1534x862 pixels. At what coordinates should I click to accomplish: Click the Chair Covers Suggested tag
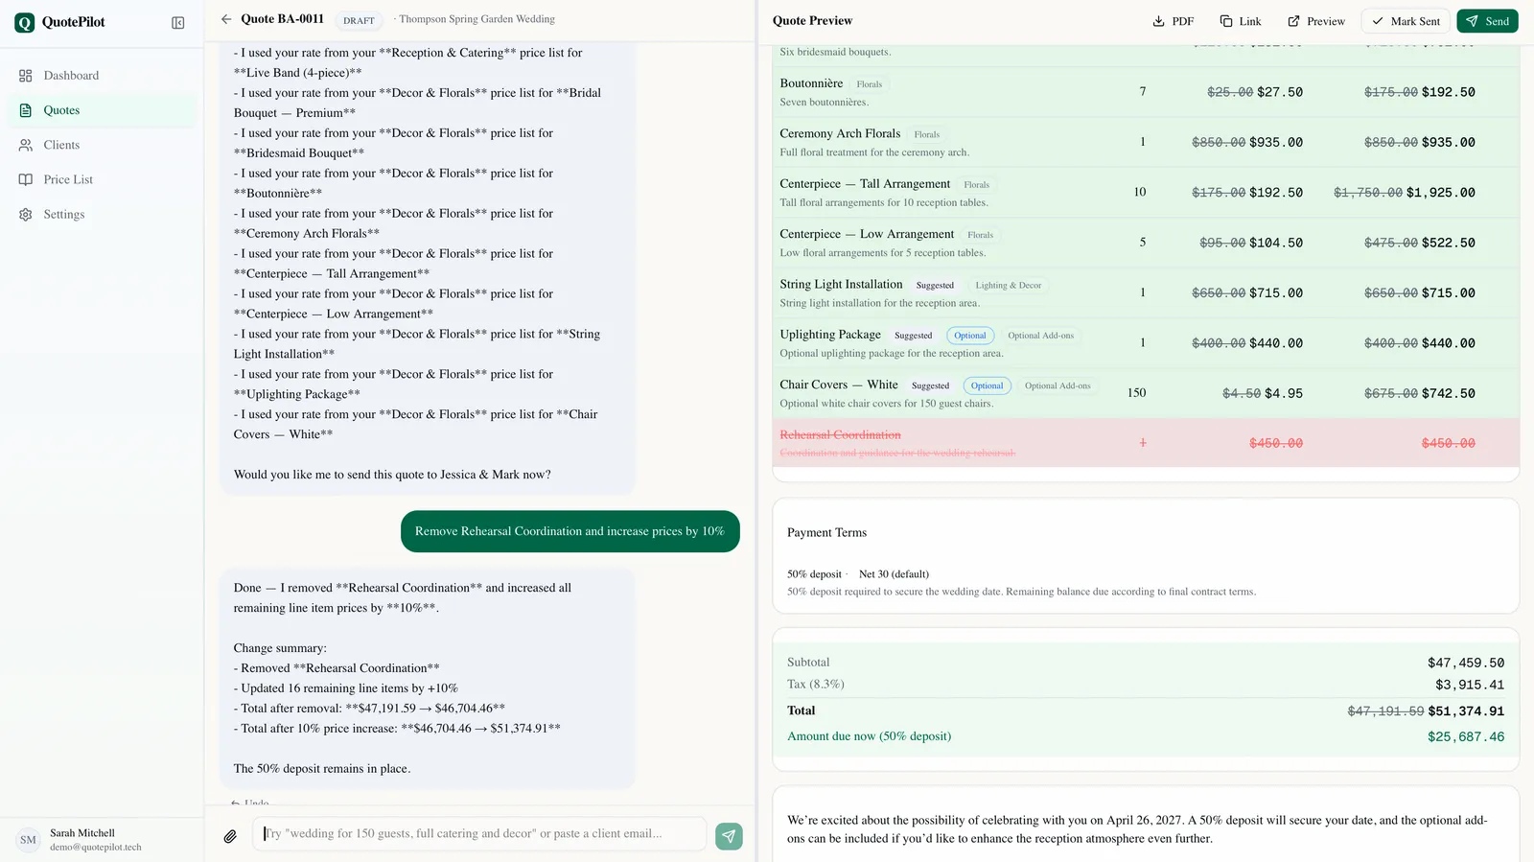tap(930, 385)
